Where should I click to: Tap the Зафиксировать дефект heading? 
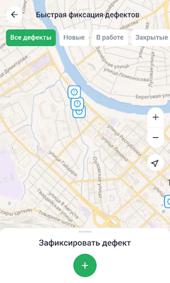pos(85,243)
